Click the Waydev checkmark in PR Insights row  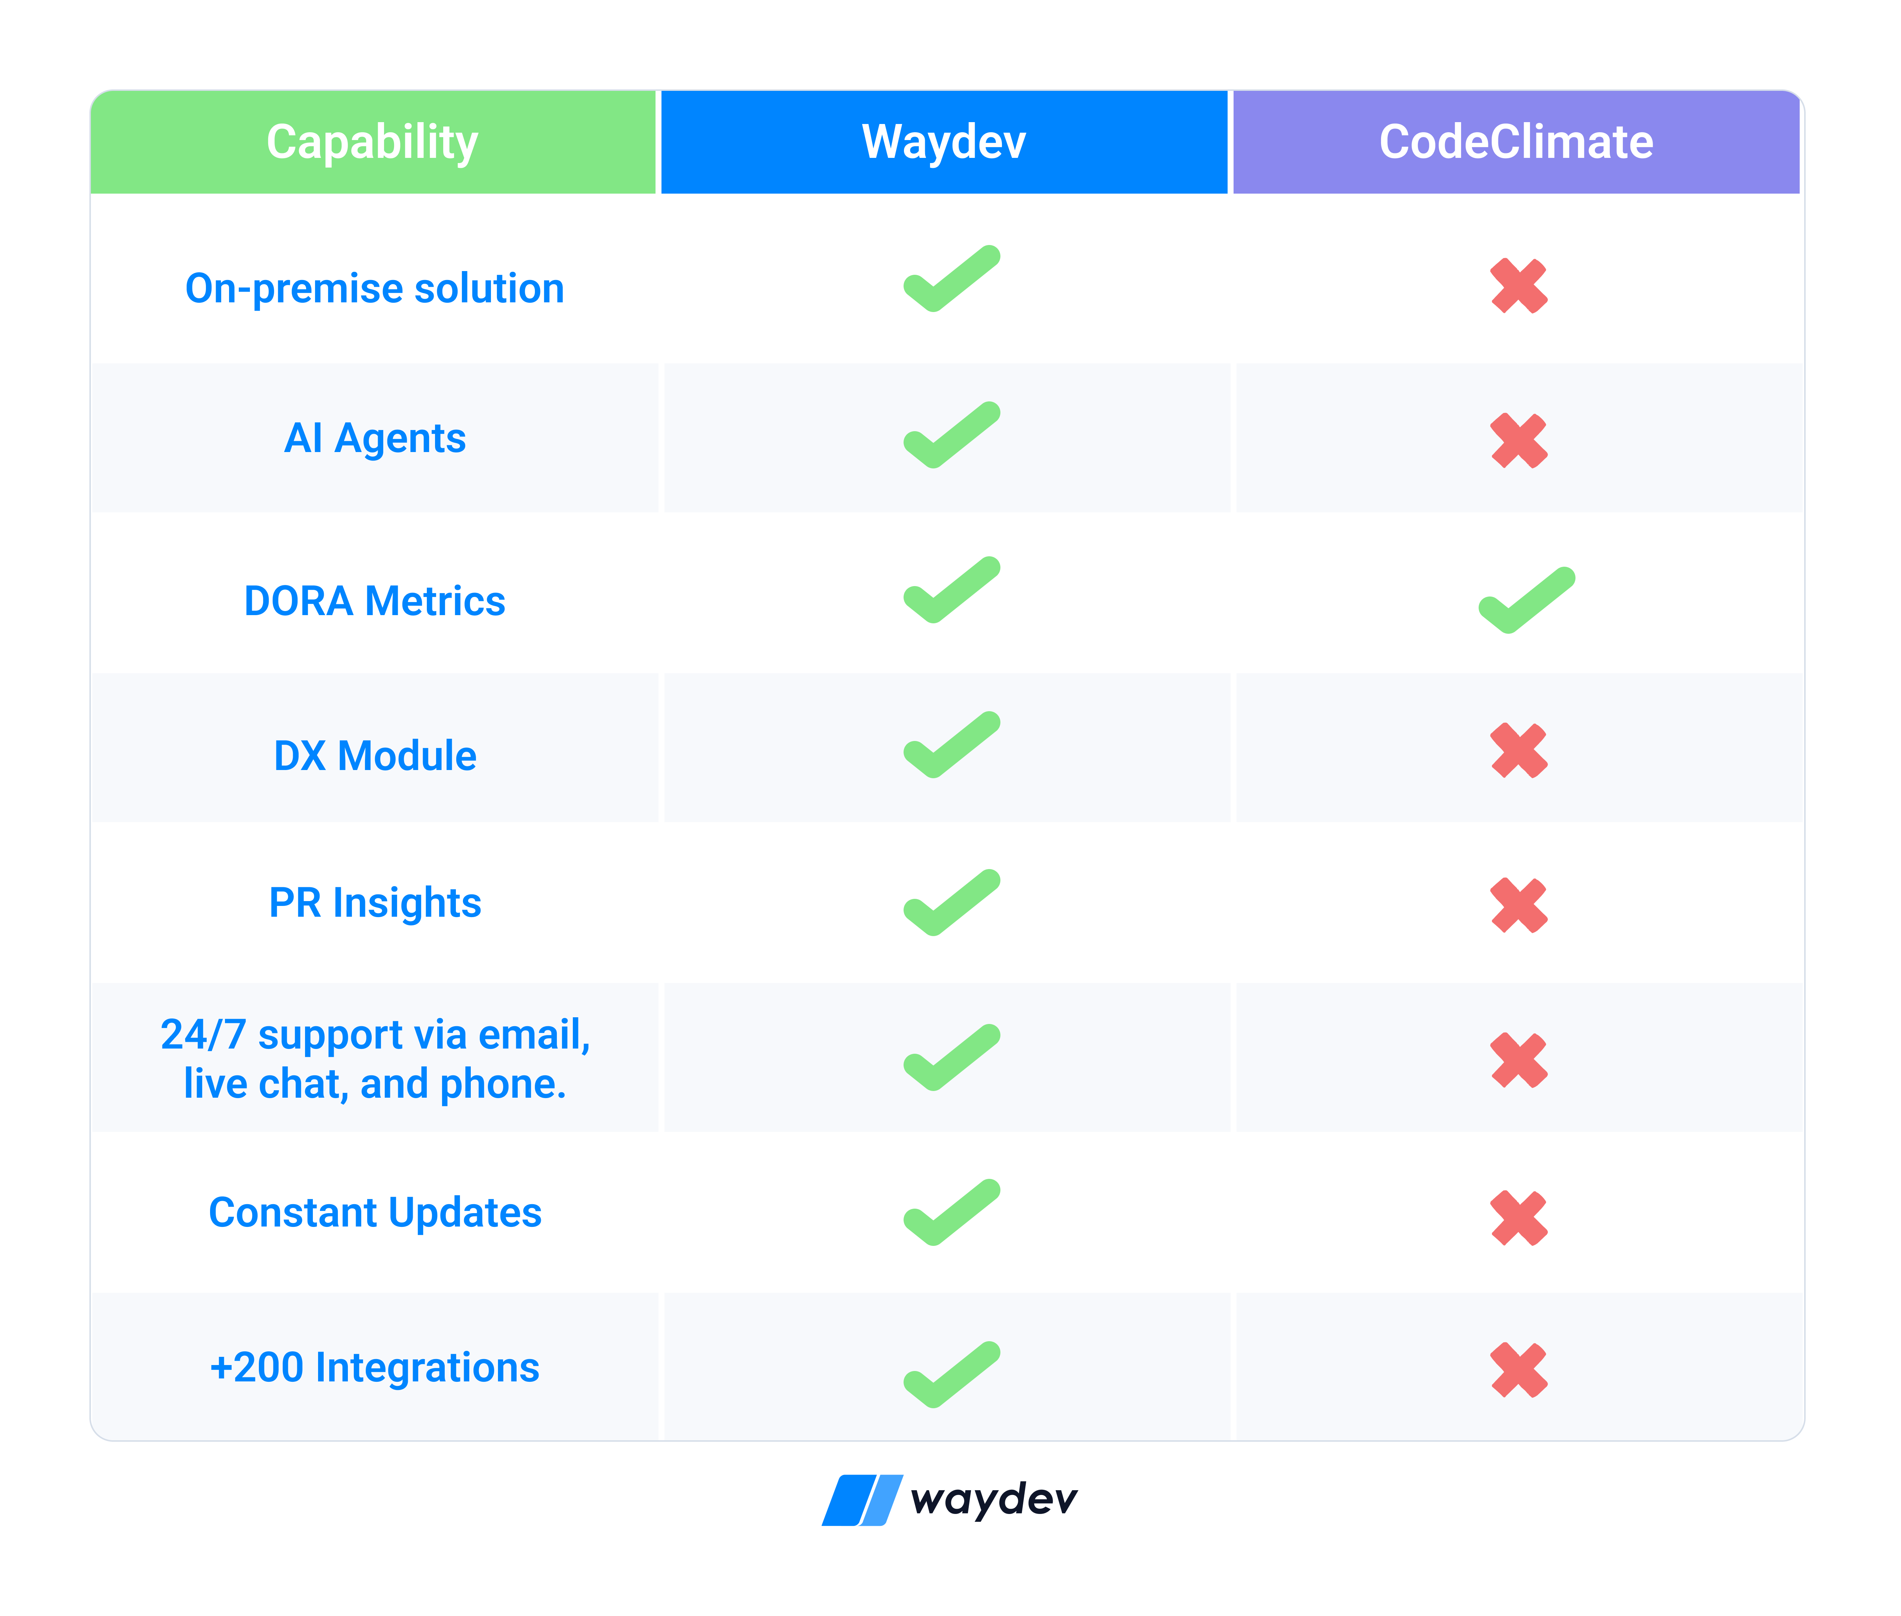click(951, 901)
